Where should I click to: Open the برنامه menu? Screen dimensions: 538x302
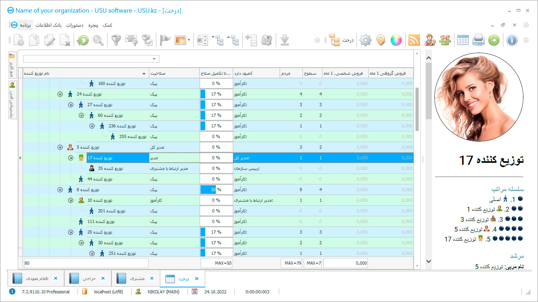pyautogui.click(x=25, y=25)
